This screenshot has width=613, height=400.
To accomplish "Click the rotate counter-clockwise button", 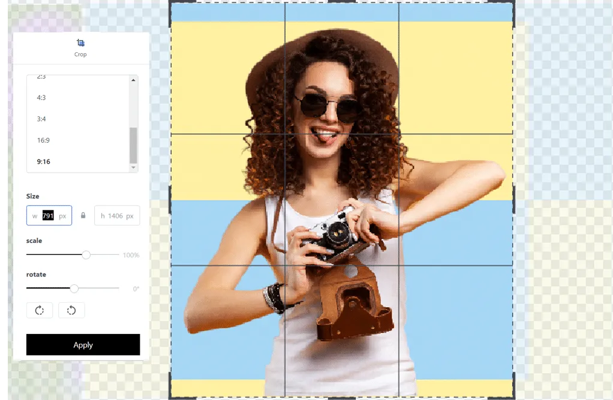I will (71, 310).
